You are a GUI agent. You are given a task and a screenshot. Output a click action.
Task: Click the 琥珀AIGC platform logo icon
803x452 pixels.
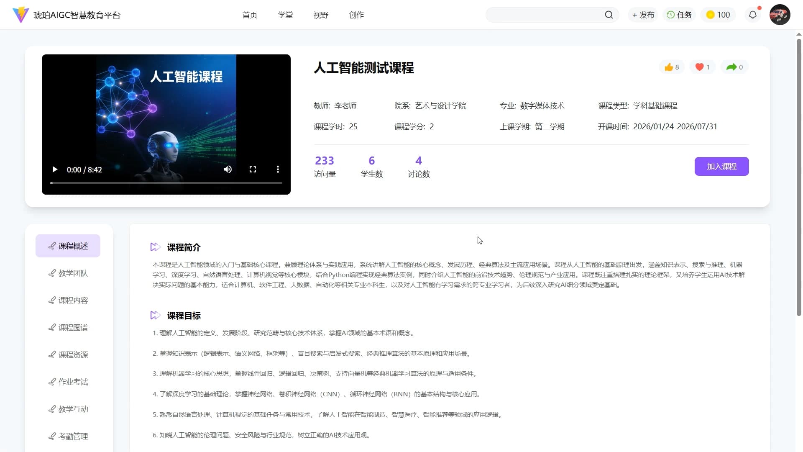tap(20, 15)
